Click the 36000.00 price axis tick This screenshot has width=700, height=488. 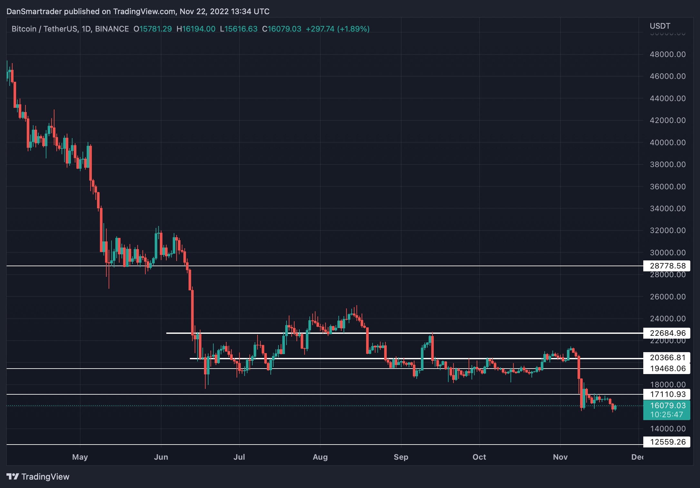(668, 186)
